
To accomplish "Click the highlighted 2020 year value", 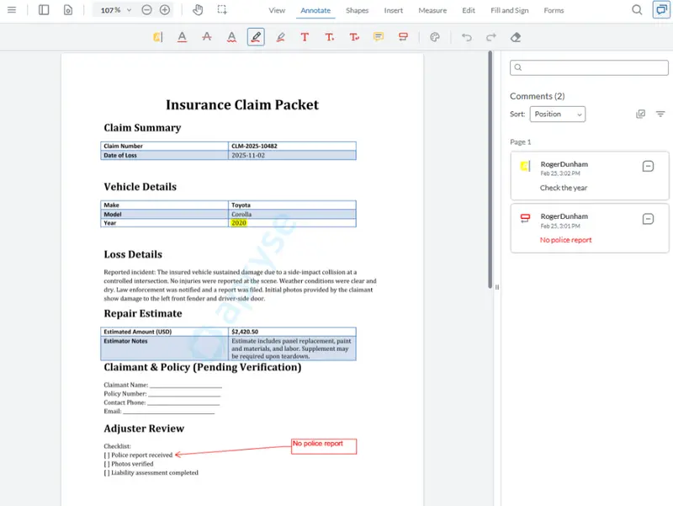I will pyautogui.click(x=239, y=223).
